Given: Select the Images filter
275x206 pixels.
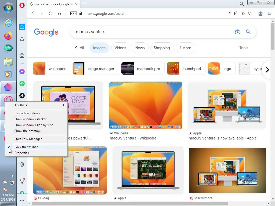Looking at the screenshot, I should point(99,48).
